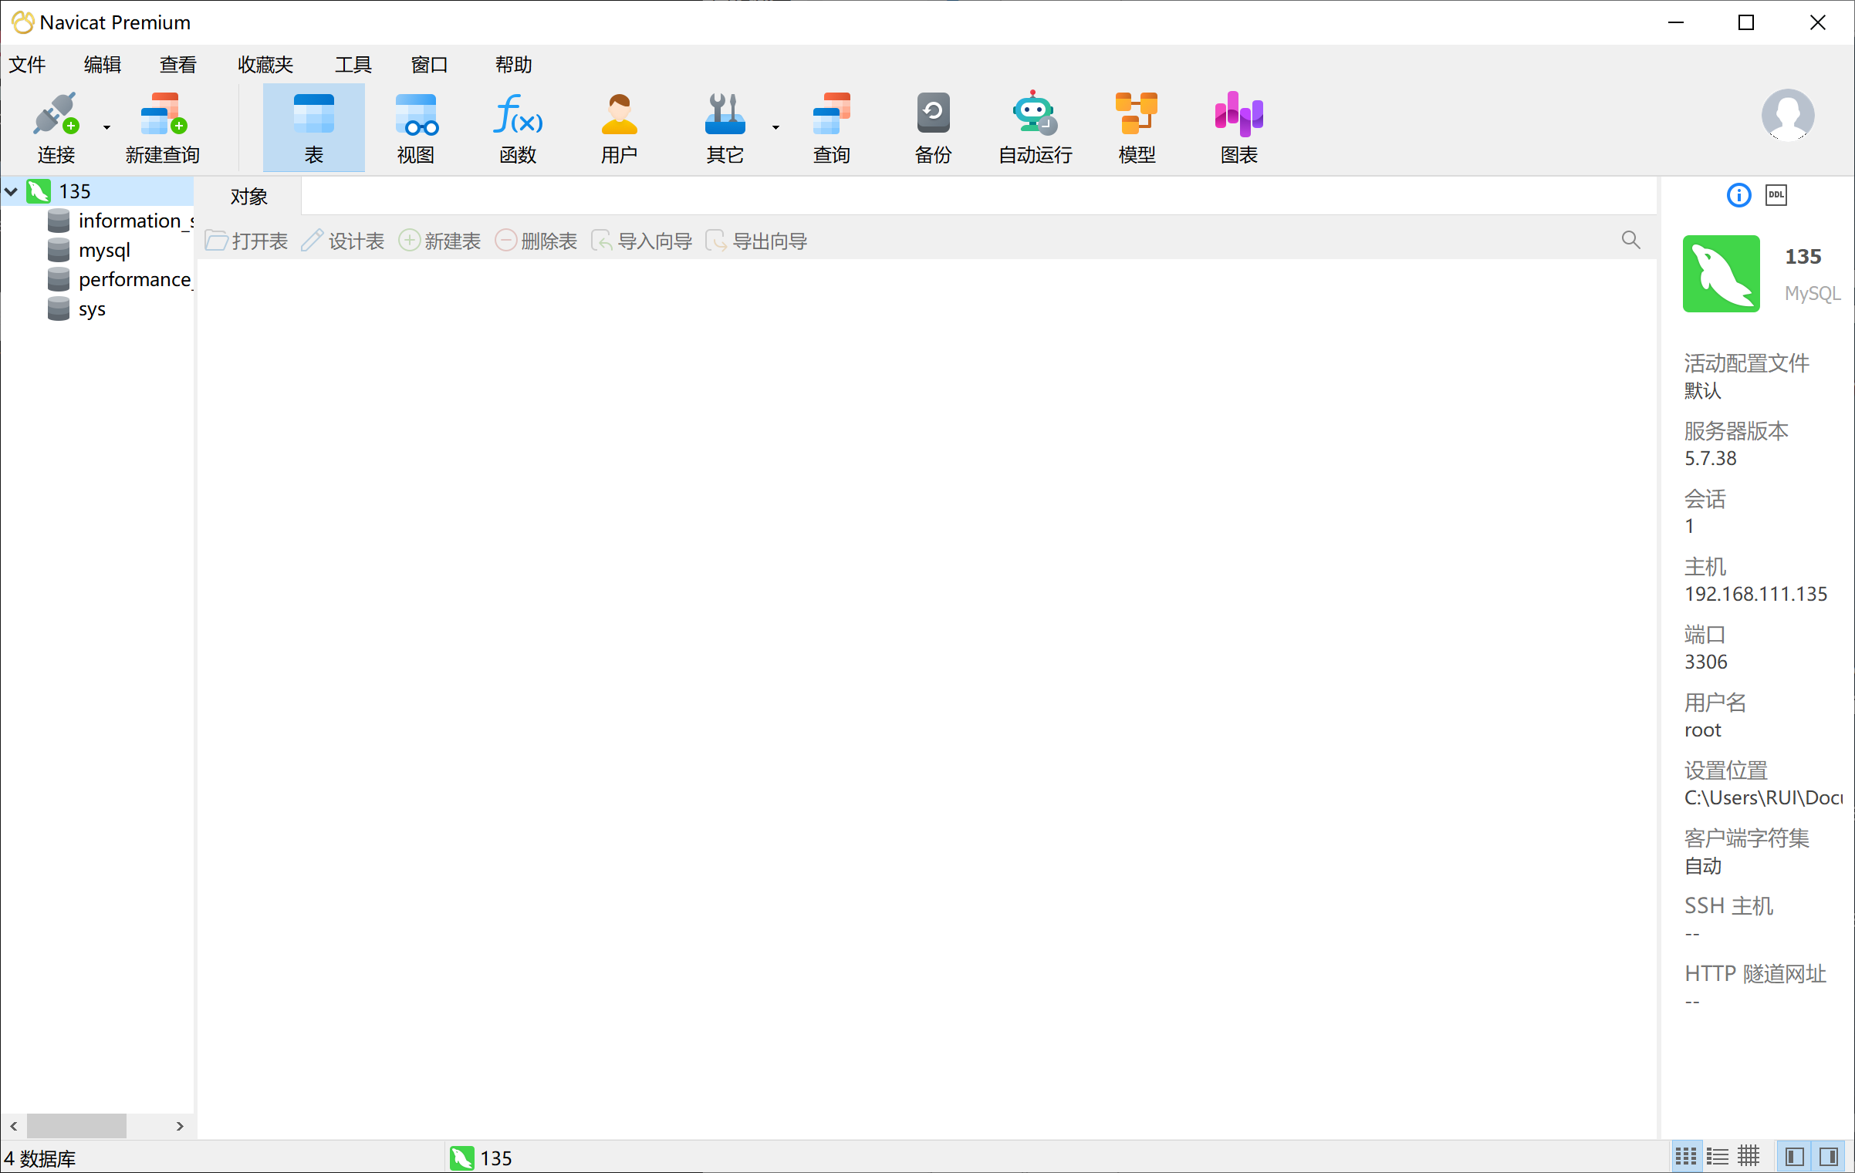
Task: Click the New Table (新建表) button
Action: [440, 241]
